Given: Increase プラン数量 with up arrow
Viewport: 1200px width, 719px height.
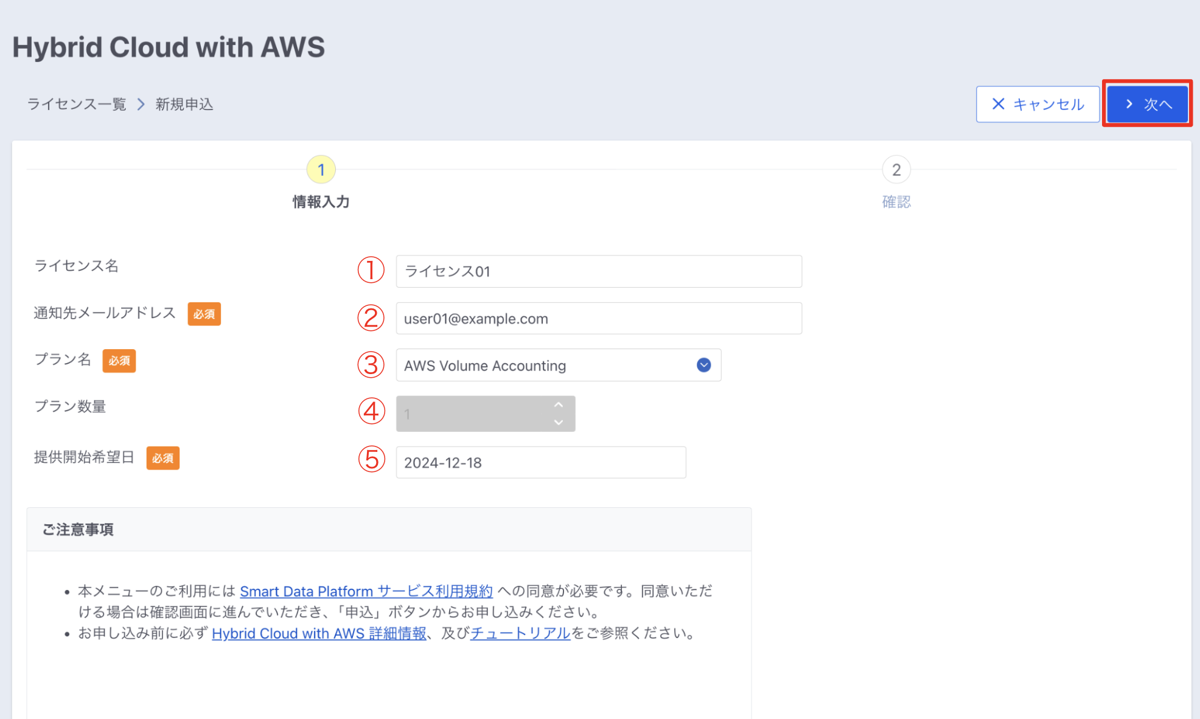Looking at the screenshot, I should pos(559,405).
